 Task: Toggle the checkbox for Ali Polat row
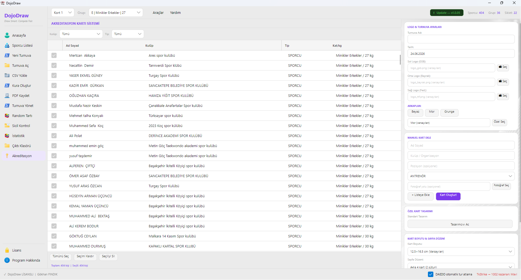click(x=54, y=136)
